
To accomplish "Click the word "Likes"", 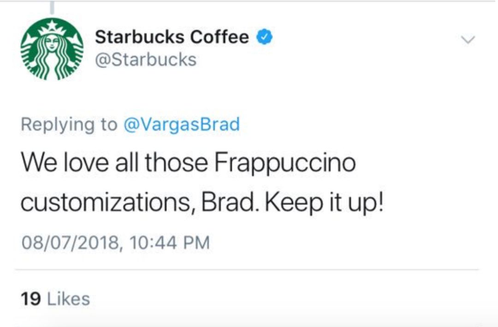I will (x=69, y=299).
